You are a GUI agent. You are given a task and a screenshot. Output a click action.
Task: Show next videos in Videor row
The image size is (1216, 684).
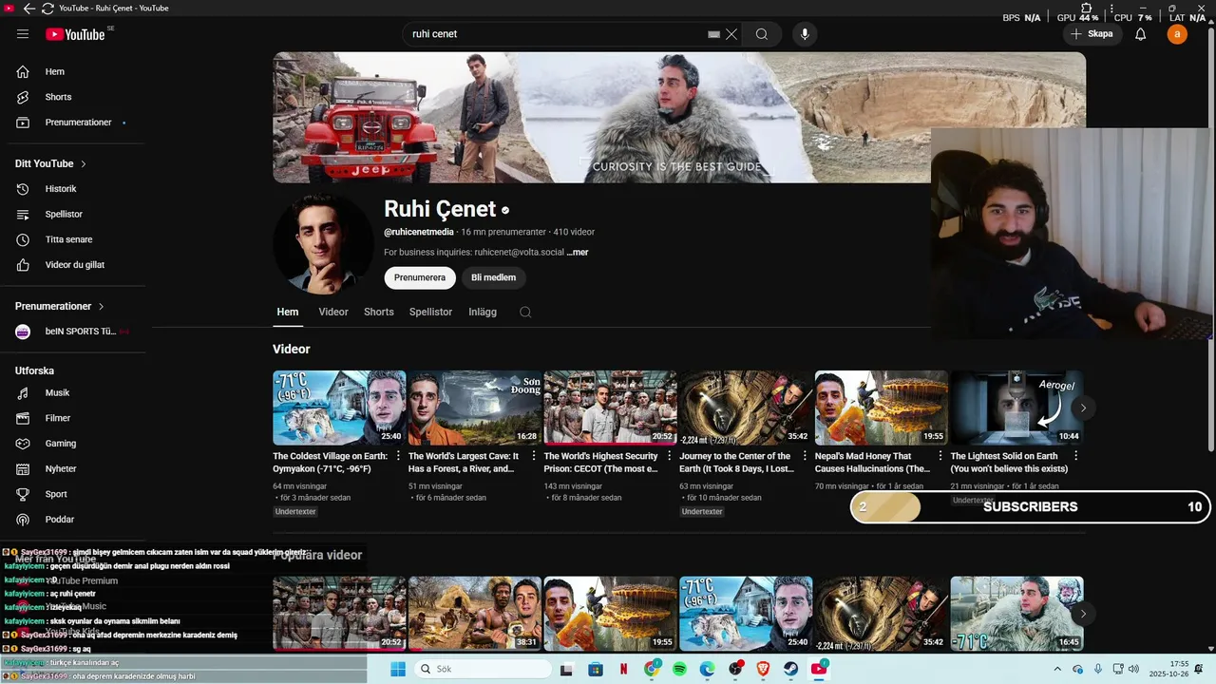[1082, 408]
